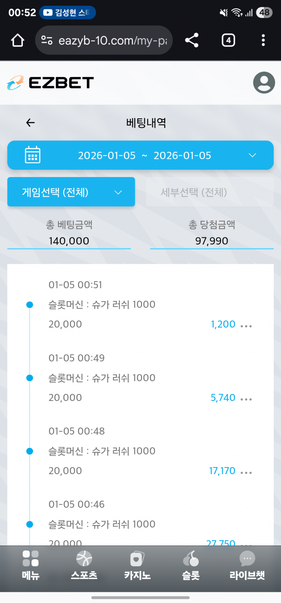This screenshot has height=603, width=281.
Task: Open 라이브챗 live chat
Action: point(247,565)
